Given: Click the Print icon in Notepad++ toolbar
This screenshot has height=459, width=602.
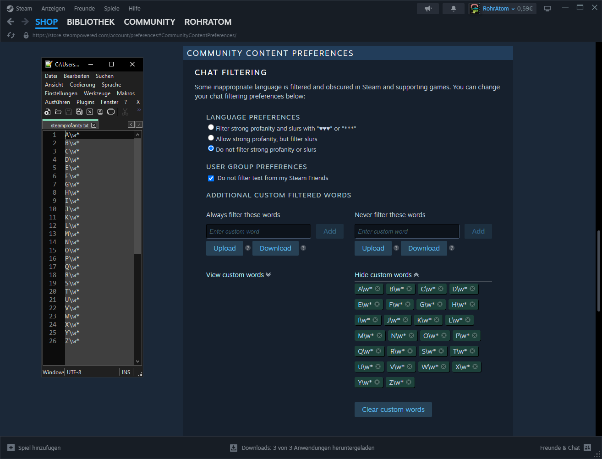Looking at the screenshot, I should point(111,112).
